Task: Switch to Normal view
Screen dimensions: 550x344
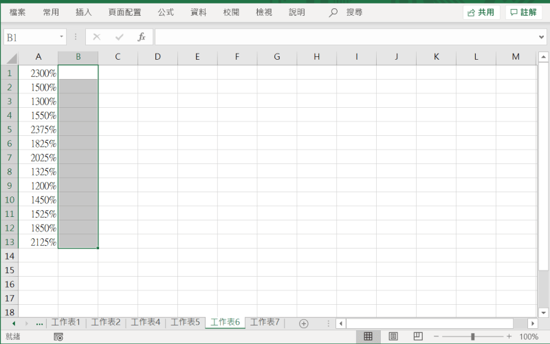Action: [x=368, y=336]
